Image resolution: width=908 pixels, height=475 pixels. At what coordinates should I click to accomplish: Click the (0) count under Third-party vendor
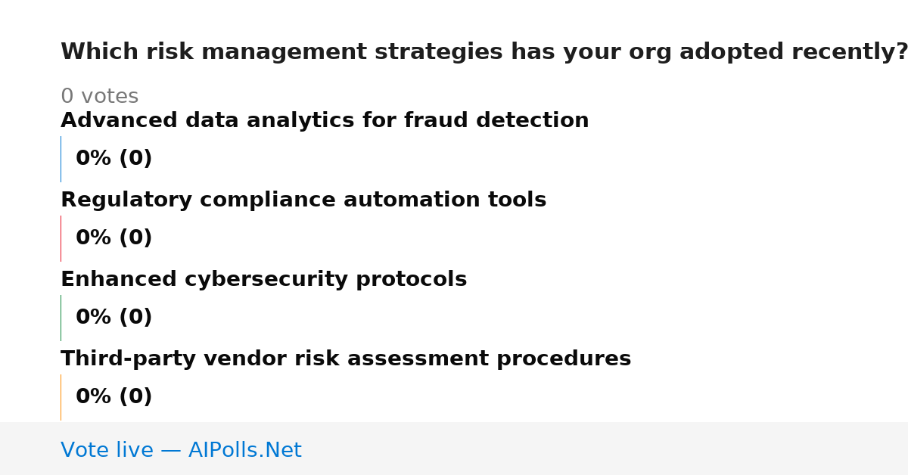pyautogui.click(x=135, y=397)
